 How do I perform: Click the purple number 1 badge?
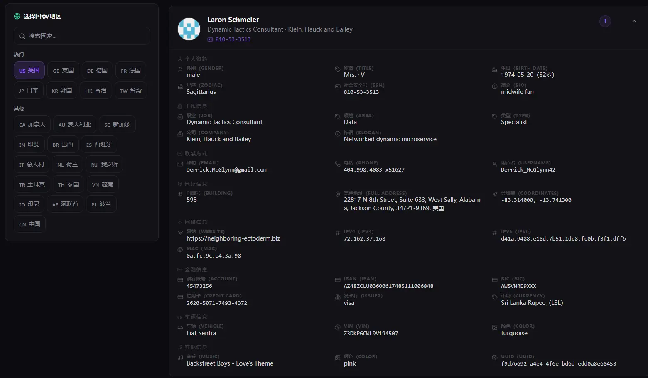(x=605, y=21)
